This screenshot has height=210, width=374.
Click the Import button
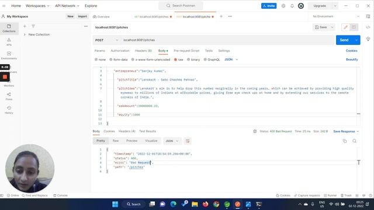(82, 16)
